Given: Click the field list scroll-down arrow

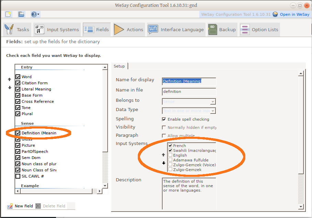Looking at the screenshot, I should pos(105,186).
